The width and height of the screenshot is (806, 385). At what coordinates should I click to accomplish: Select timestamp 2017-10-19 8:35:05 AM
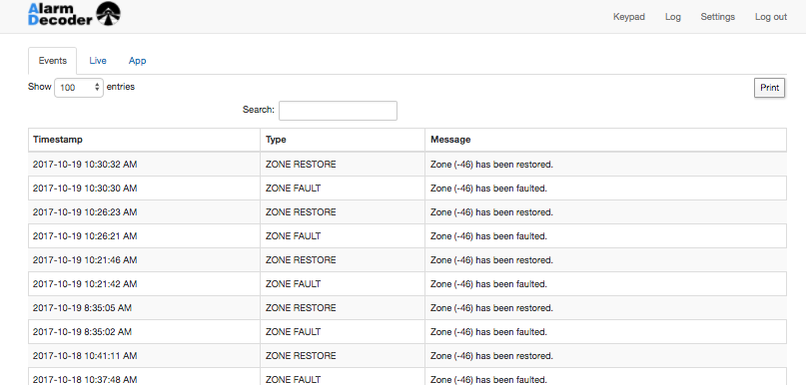pos(82,308)
